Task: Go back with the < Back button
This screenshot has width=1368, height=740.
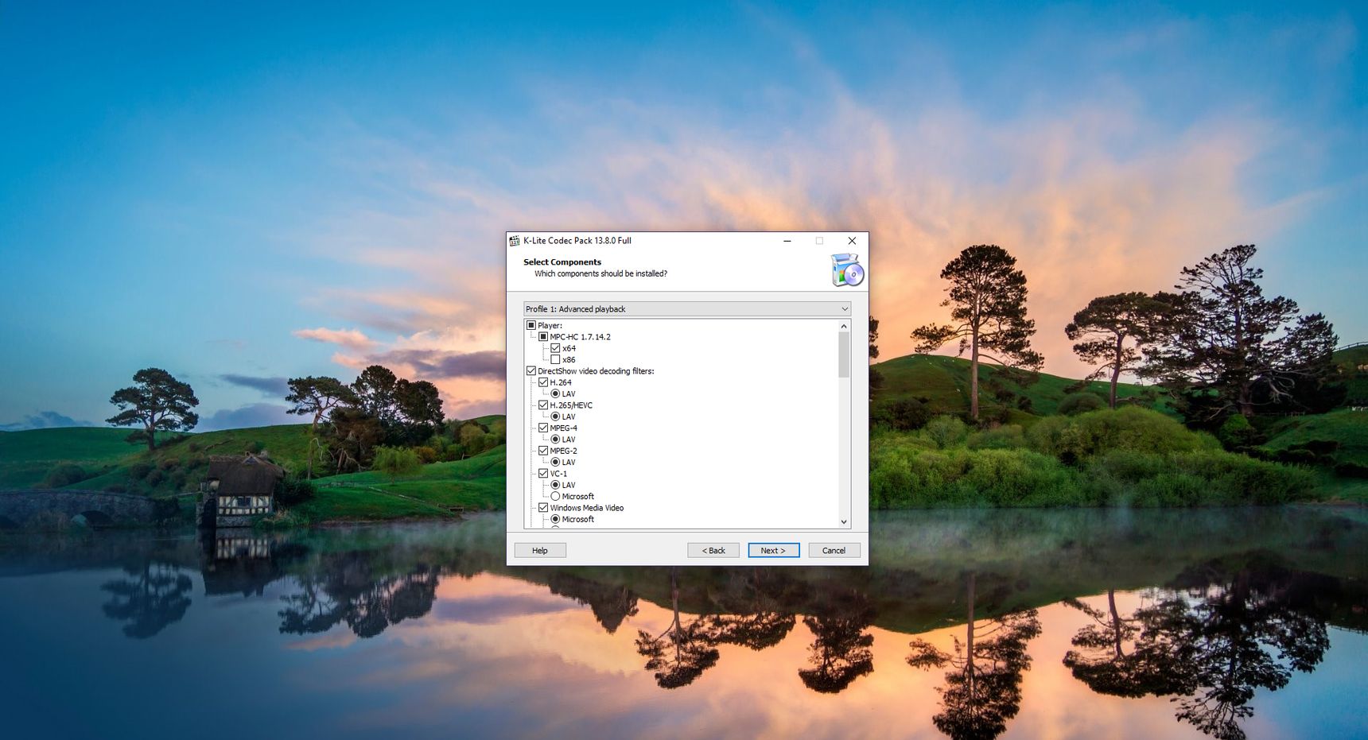Action: pos(713,550)
